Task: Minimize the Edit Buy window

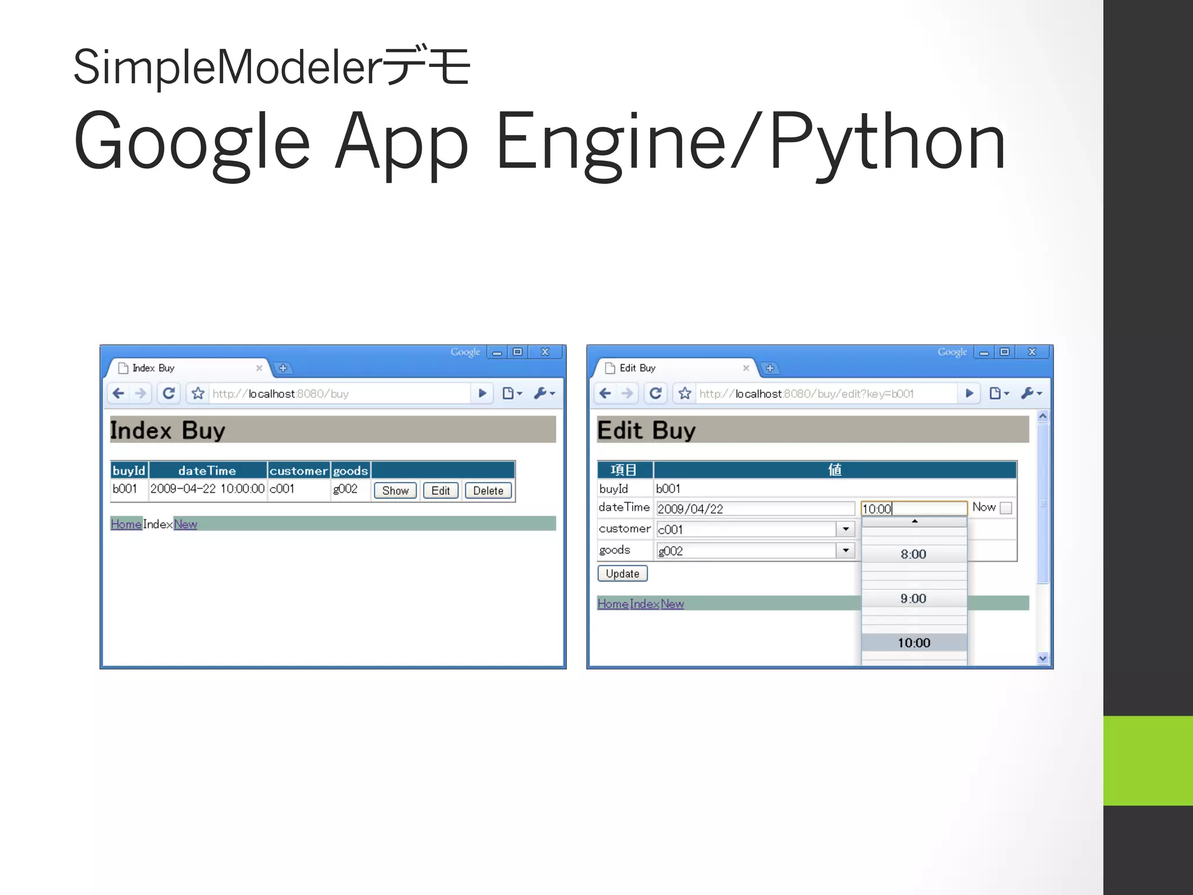Action: coord(984,352)
